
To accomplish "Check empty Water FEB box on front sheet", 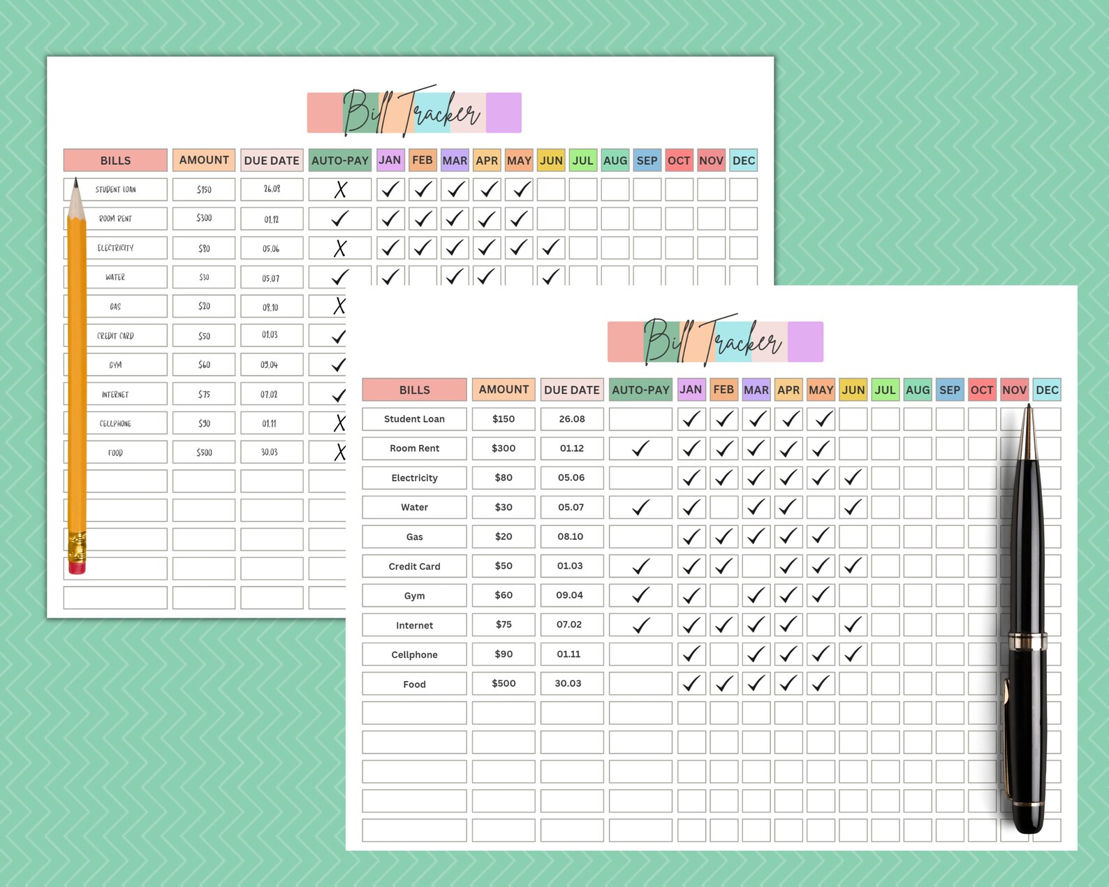I will (724, 507).
